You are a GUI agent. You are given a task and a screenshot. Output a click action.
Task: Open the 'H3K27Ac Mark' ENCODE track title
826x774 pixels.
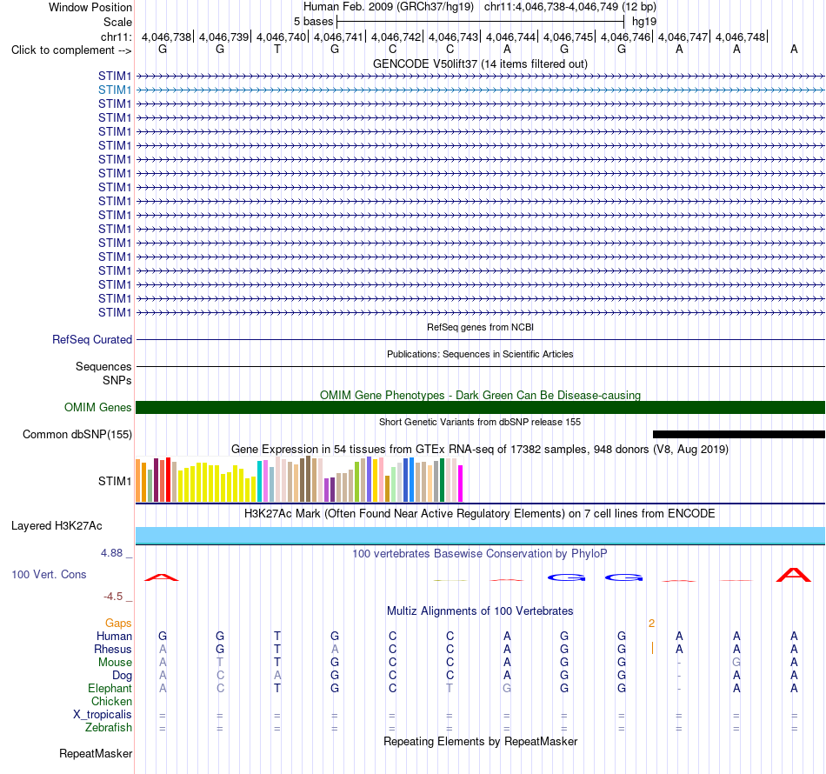(x=480, y=514)
